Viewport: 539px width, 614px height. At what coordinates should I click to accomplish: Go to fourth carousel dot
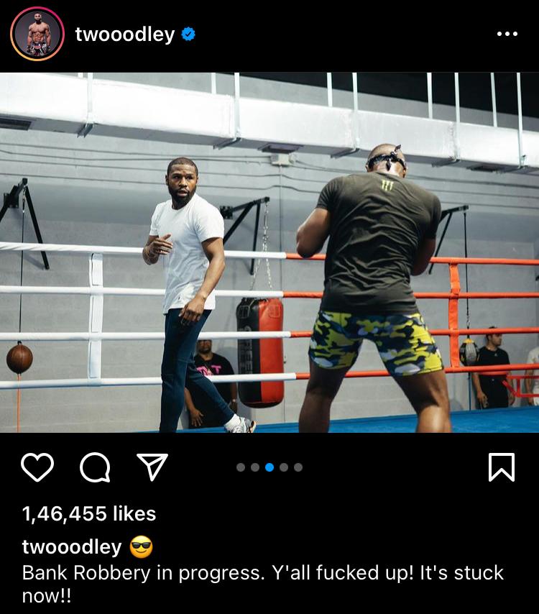(284, 467)
